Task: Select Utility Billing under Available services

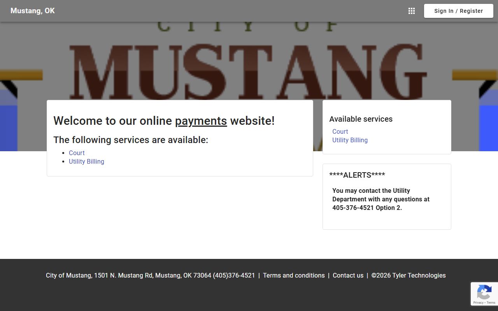Action: click(x=350, y=140)
